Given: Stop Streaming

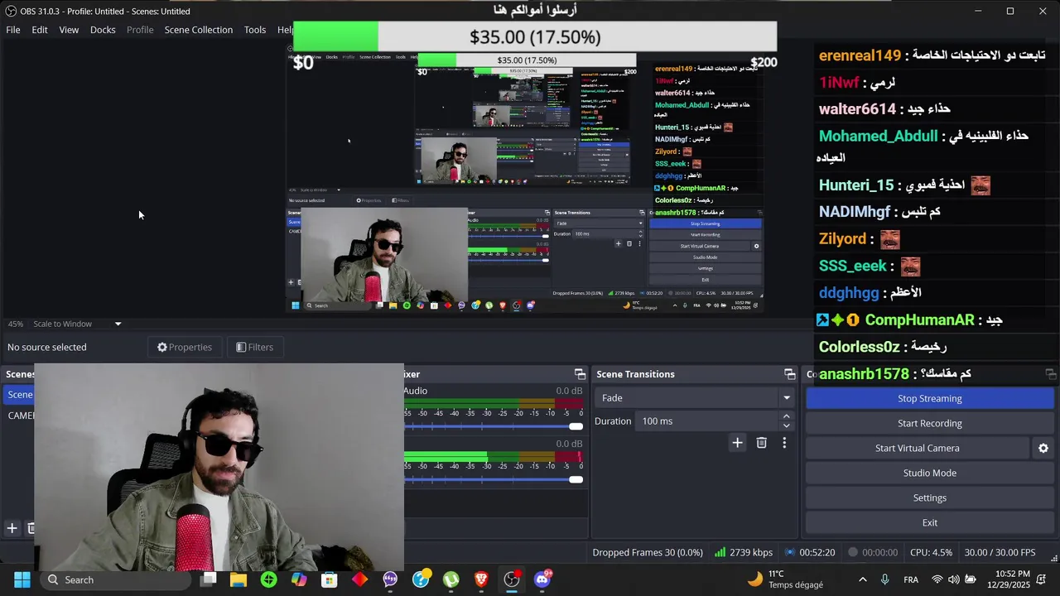Looking at the screenshot, I should pos(930,398).
